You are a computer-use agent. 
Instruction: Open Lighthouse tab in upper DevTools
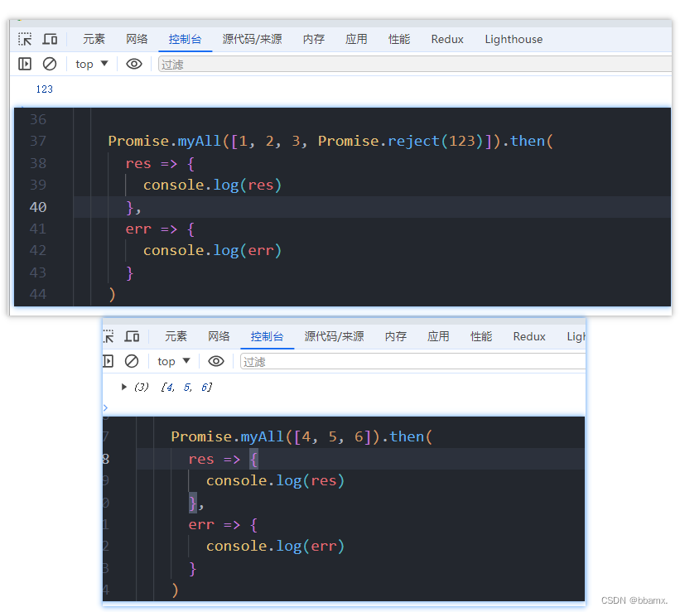tap(514, 40)
